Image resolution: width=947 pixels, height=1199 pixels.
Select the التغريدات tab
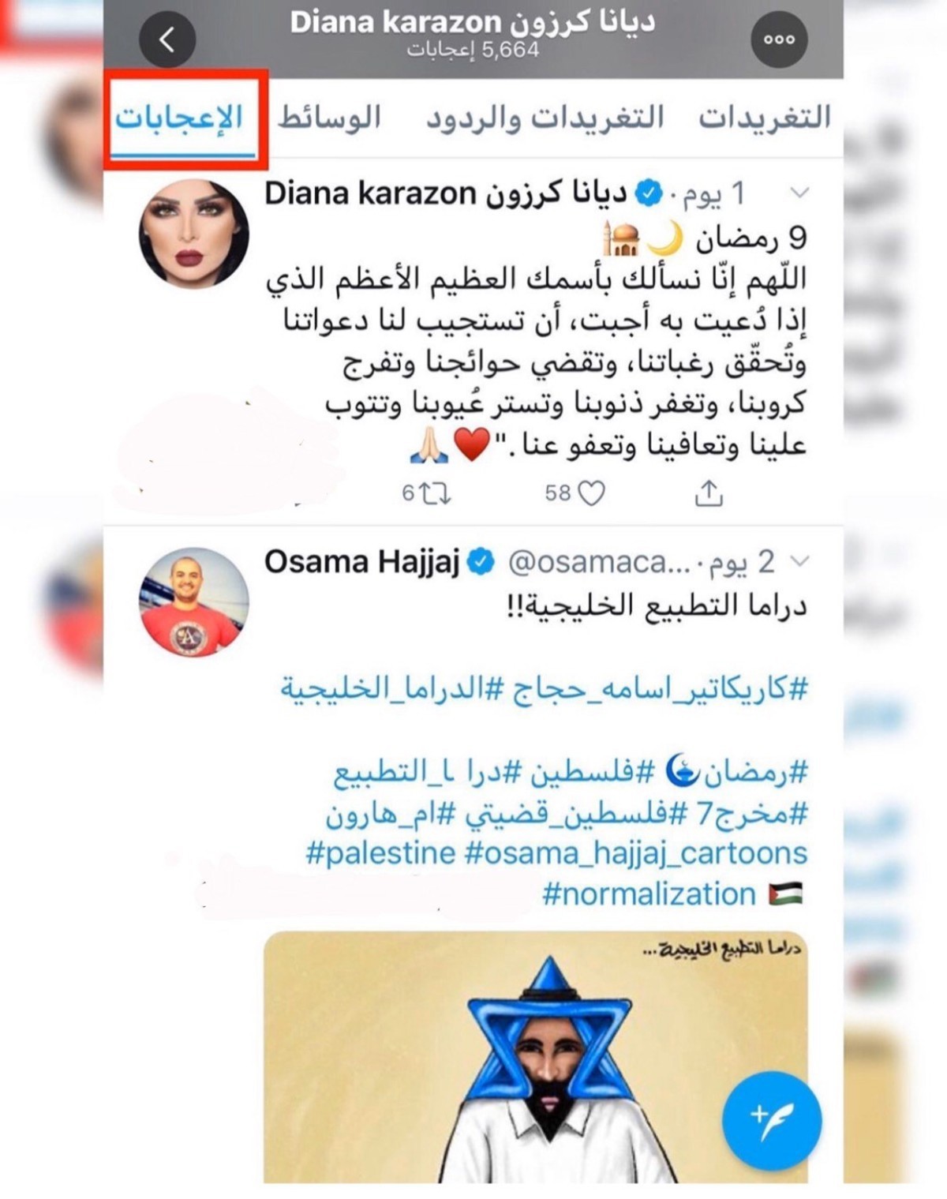pyautogui.click(x=765, y=118)
